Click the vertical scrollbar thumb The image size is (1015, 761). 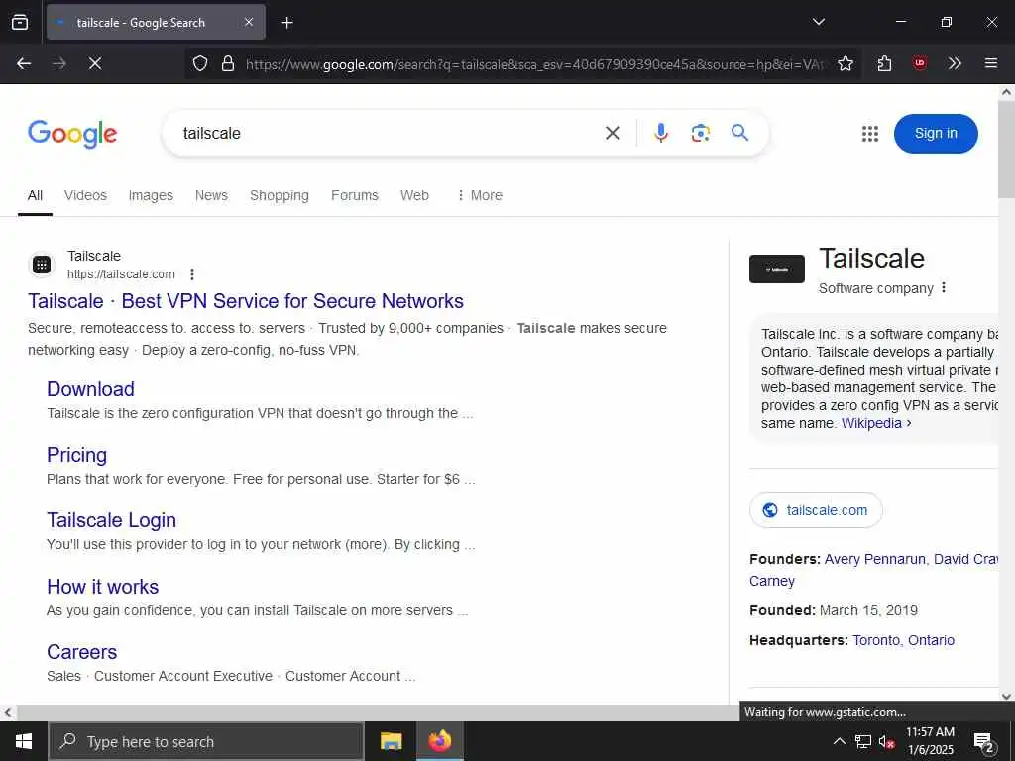pyautogui.click(x=1006, y=149)
